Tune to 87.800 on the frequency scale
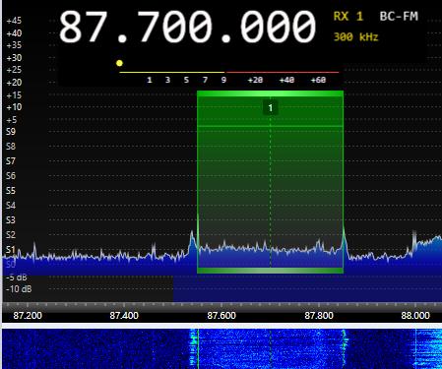 319,316
